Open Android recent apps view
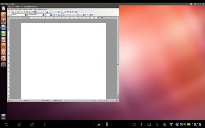Screen dimensions: 205x128 32,124
